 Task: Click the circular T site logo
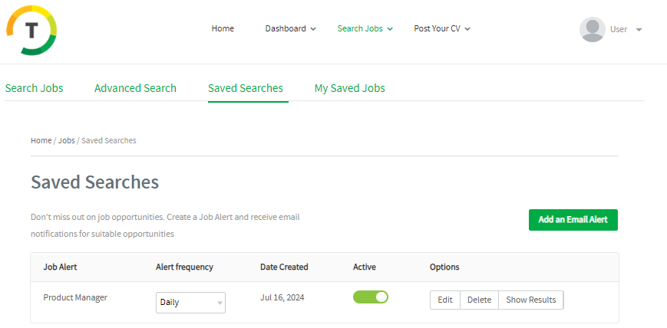coord(31,31)
